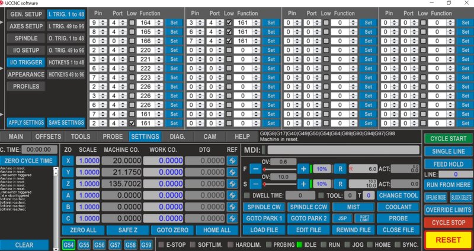
Task: Tick the Low checkbox in function 164 row
Action: coord(132,22)
